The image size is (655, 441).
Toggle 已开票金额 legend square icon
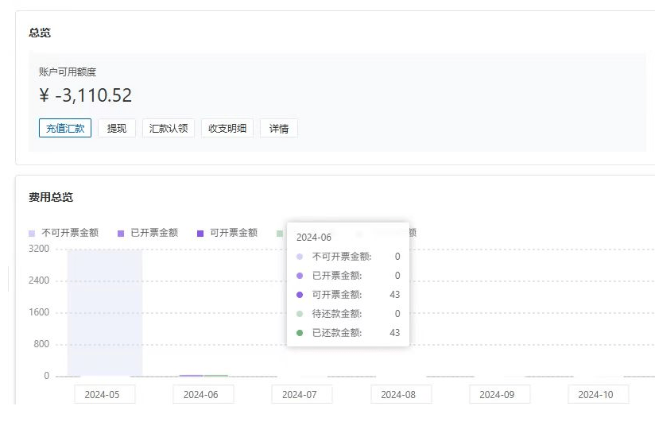click(x=121, y=234)
